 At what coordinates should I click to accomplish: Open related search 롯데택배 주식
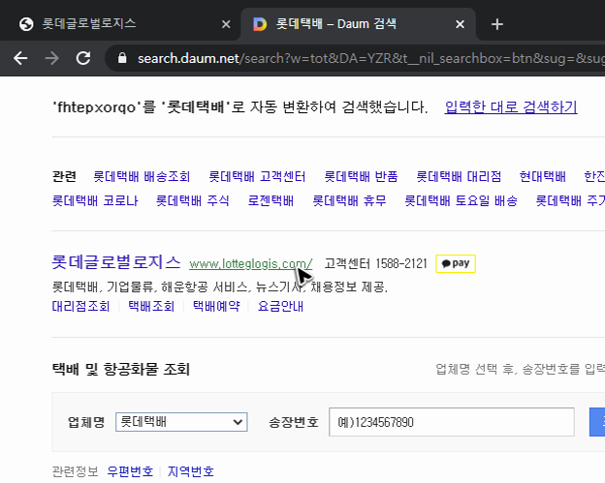(x=193, y=200)
